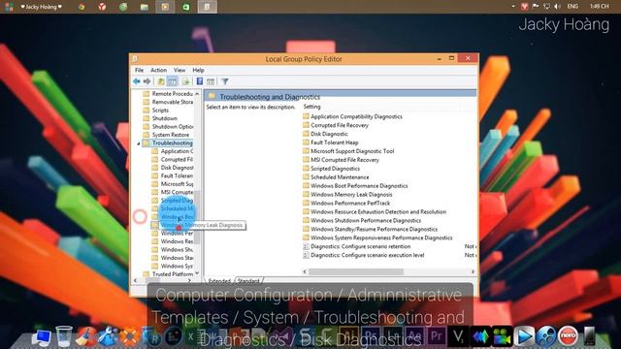Open the Help menu
The width and height of the screenshot is (621, 349).
(x=198, y=70)
